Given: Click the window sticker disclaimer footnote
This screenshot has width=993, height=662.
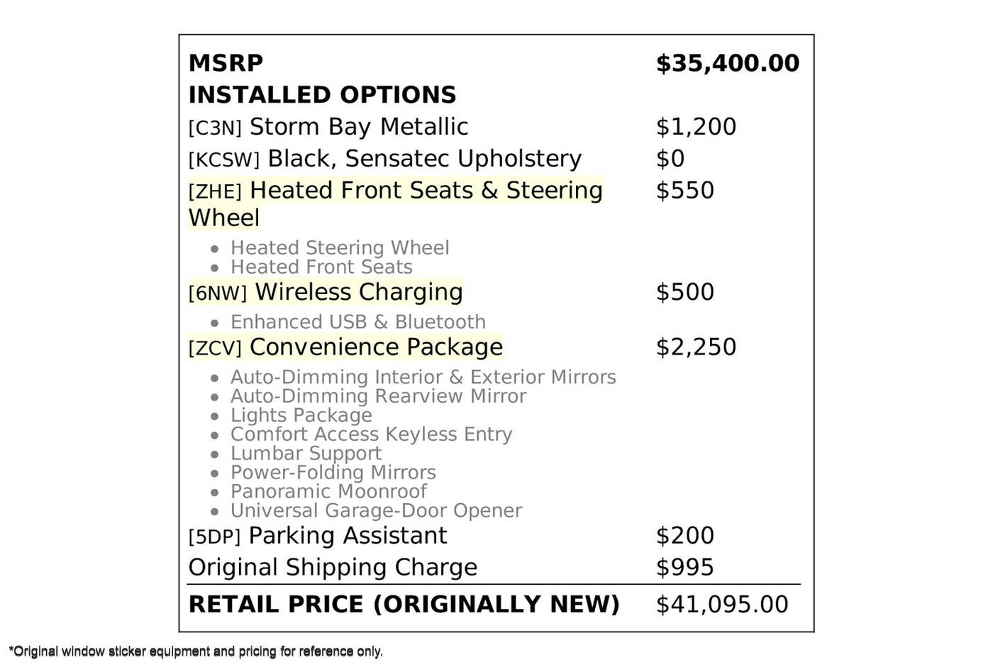Looking at the screenshot, I should point(196,651).
